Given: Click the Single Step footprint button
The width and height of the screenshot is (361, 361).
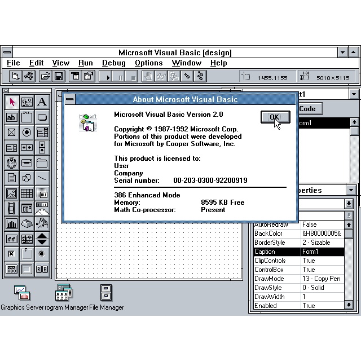Looking at the screenshot, I should [187, 76].
